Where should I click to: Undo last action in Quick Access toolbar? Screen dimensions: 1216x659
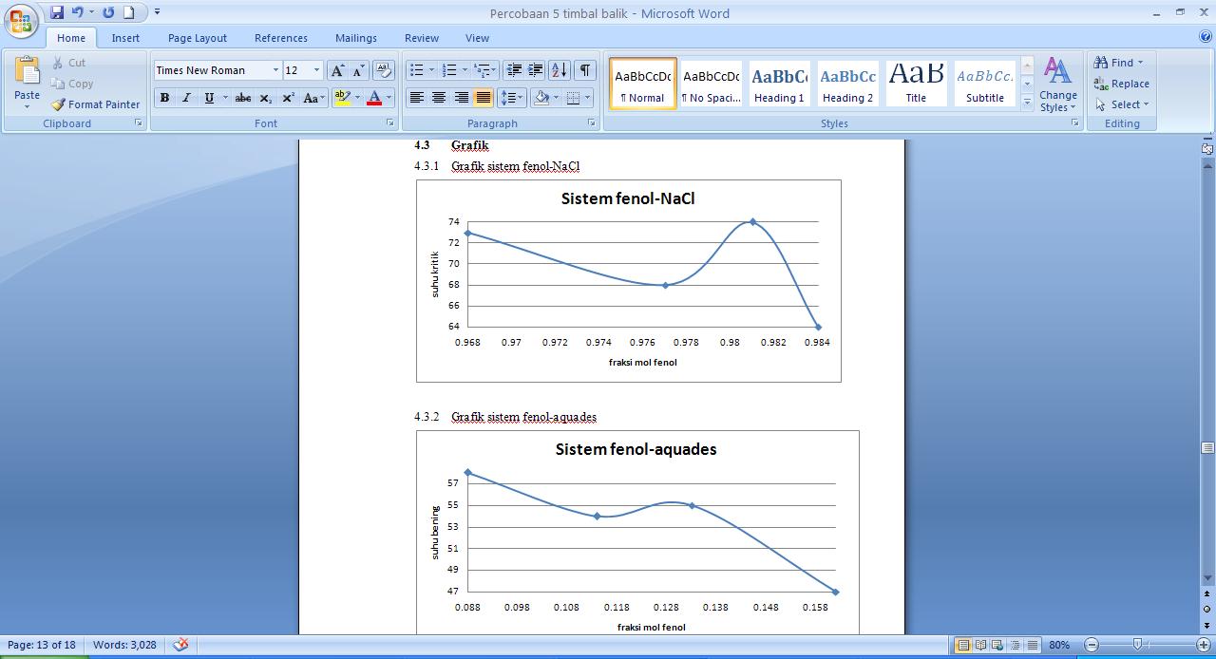click(x=78, y=12)
